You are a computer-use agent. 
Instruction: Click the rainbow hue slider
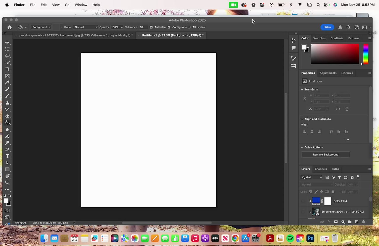(366, 54)
